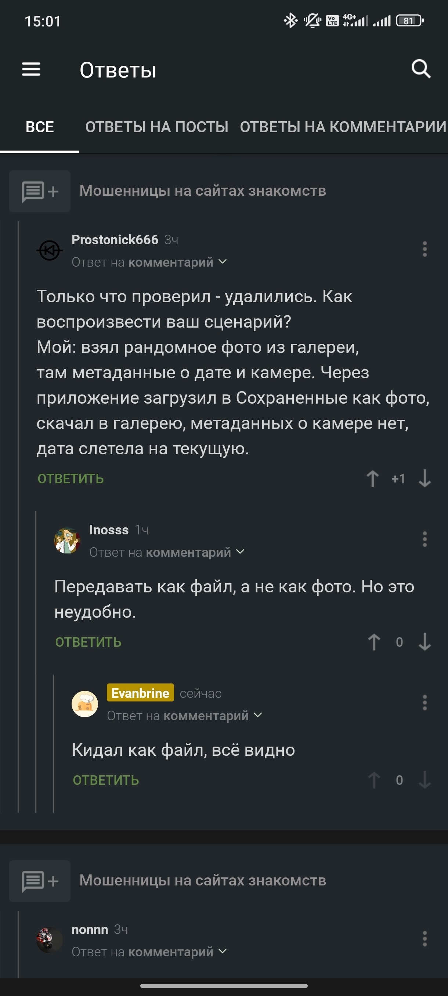Open Prostonick666's profile avatar

pyautogui.click(x=50, y=250)
